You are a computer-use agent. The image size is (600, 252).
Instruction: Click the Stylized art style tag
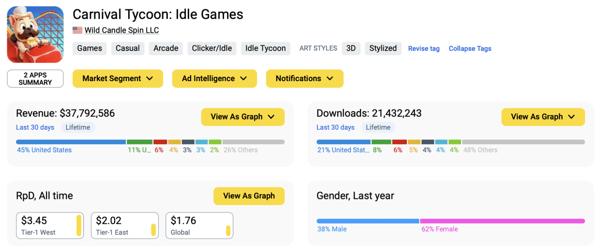383,48
